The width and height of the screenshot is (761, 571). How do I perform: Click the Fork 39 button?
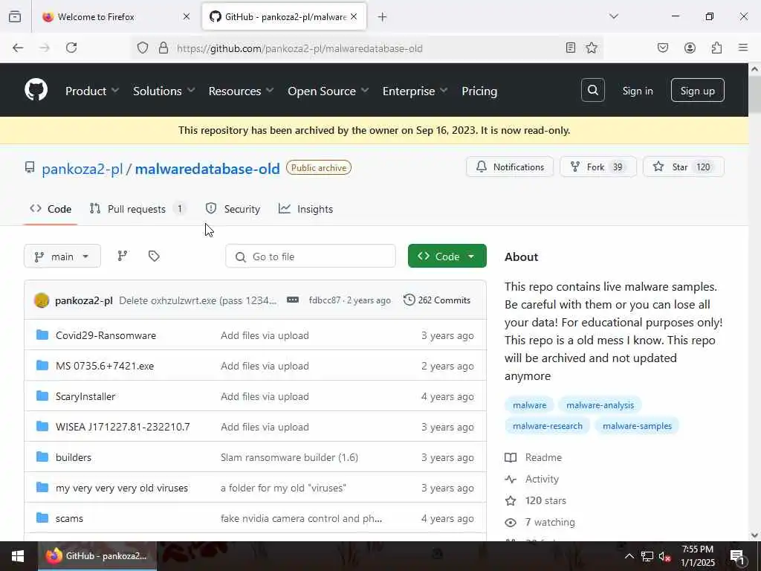598,167
